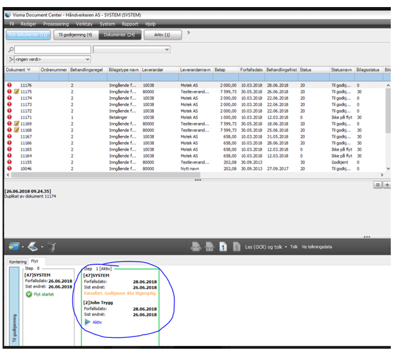The width and height of the screenshot is (394, 350).
Task: Sort by the Forfallsdato column header
Action: (252, 69)
